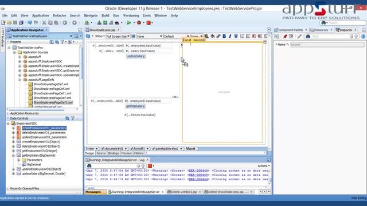Select ShowEmployeesPageDef1.xml in project tree
The image size is (367, 206).
(x=53, y=102)
